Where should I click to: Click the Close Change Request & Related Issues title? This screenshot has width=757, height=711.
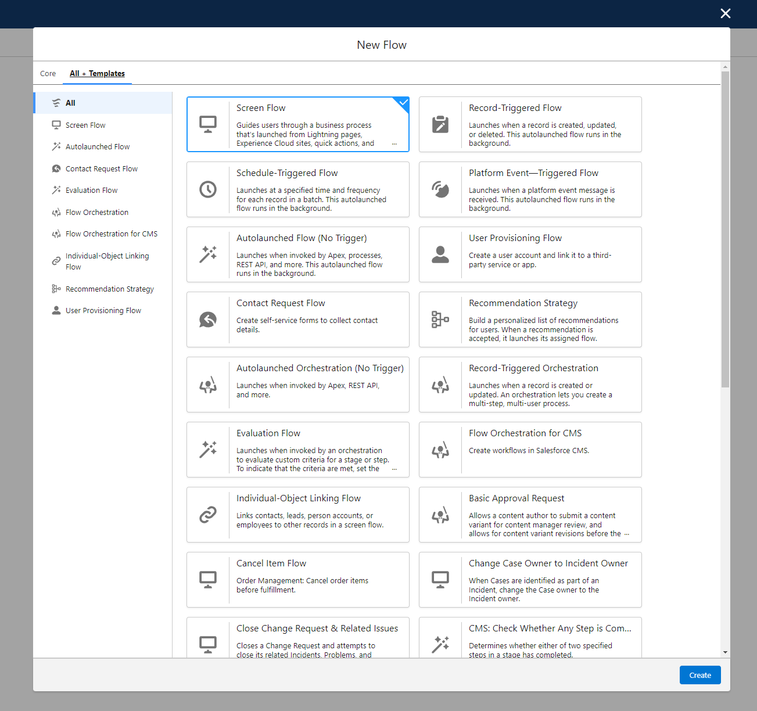(x=317, y=629)
